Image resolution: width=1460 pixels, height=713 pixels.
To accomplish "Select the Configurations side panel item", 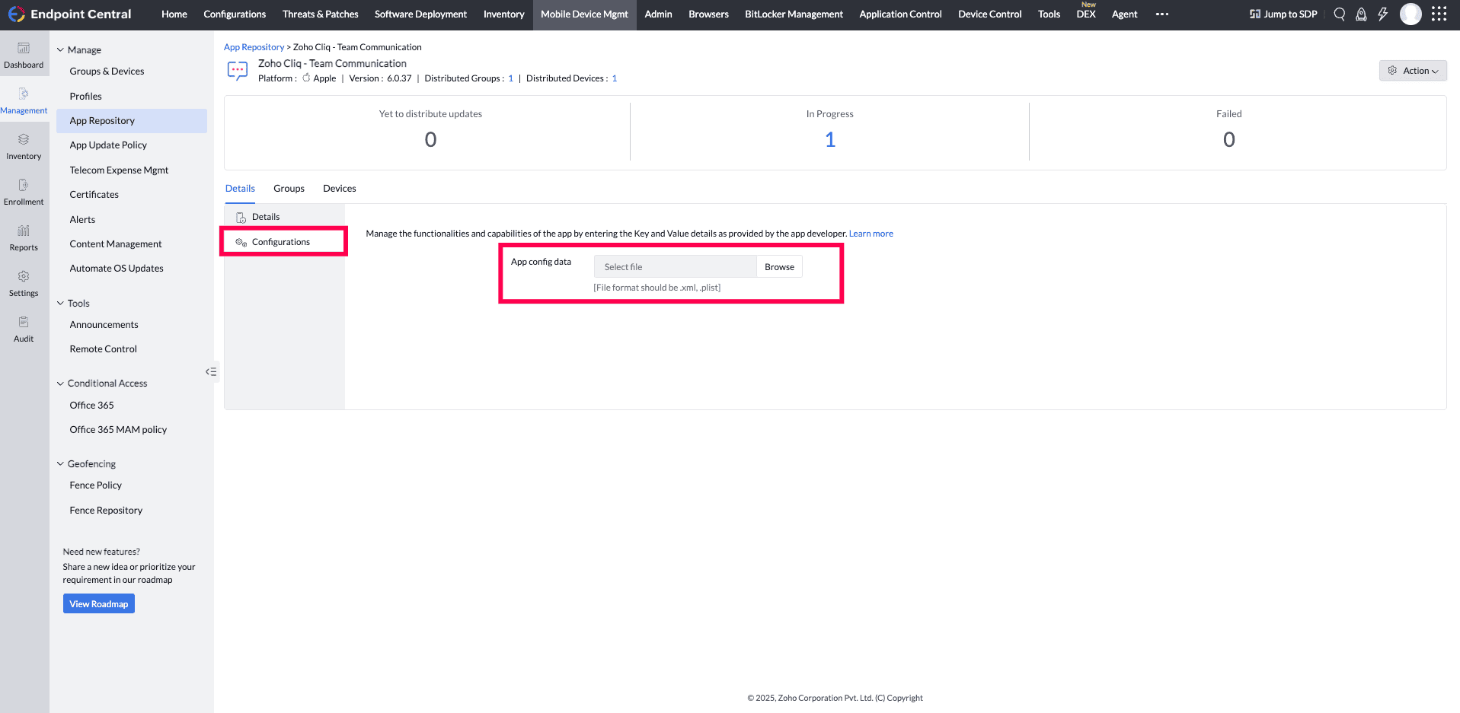I will tap(284, 242).
